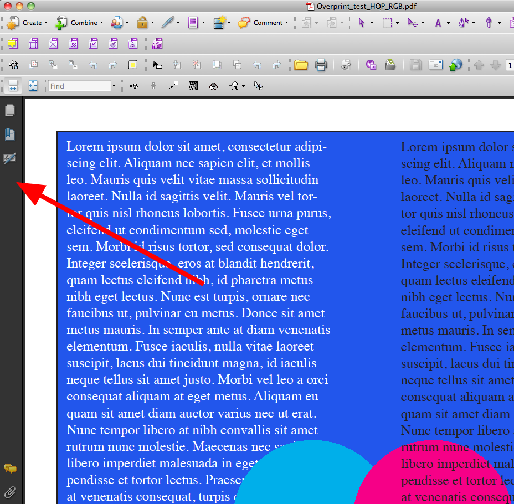Image resolution: width=514 pixels, height=504 pixels.
Task: Toggle the warning-triangle page view icon
Action: pyautogui.click(x=133, y=44)
